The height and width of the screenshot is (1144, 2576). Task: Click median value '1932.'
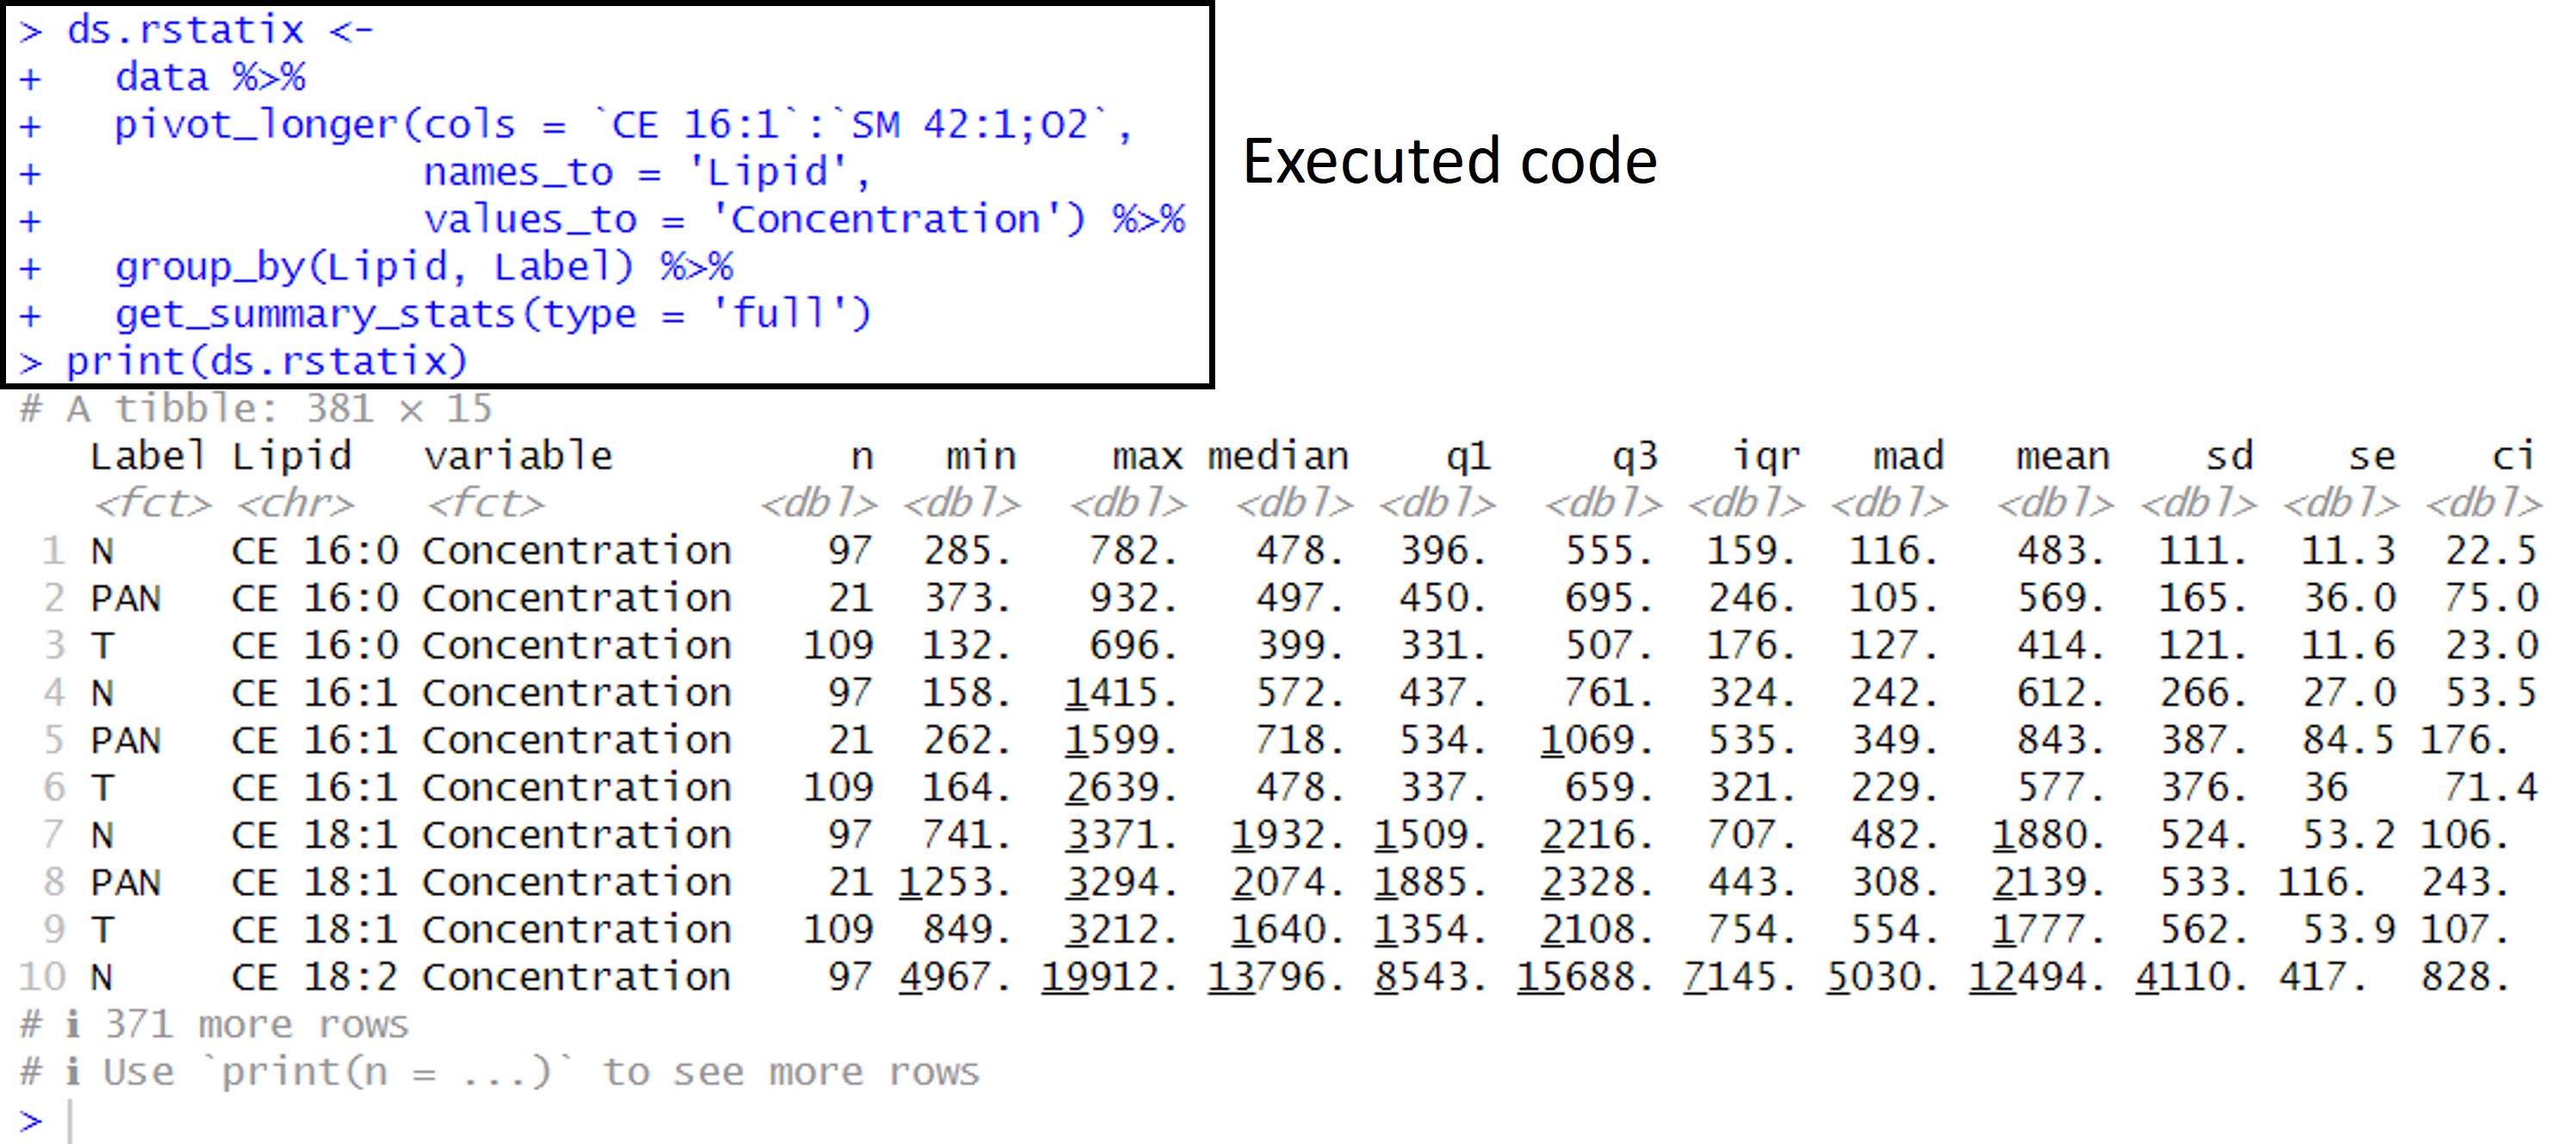pyautogui.click(x=1288, y=835)
